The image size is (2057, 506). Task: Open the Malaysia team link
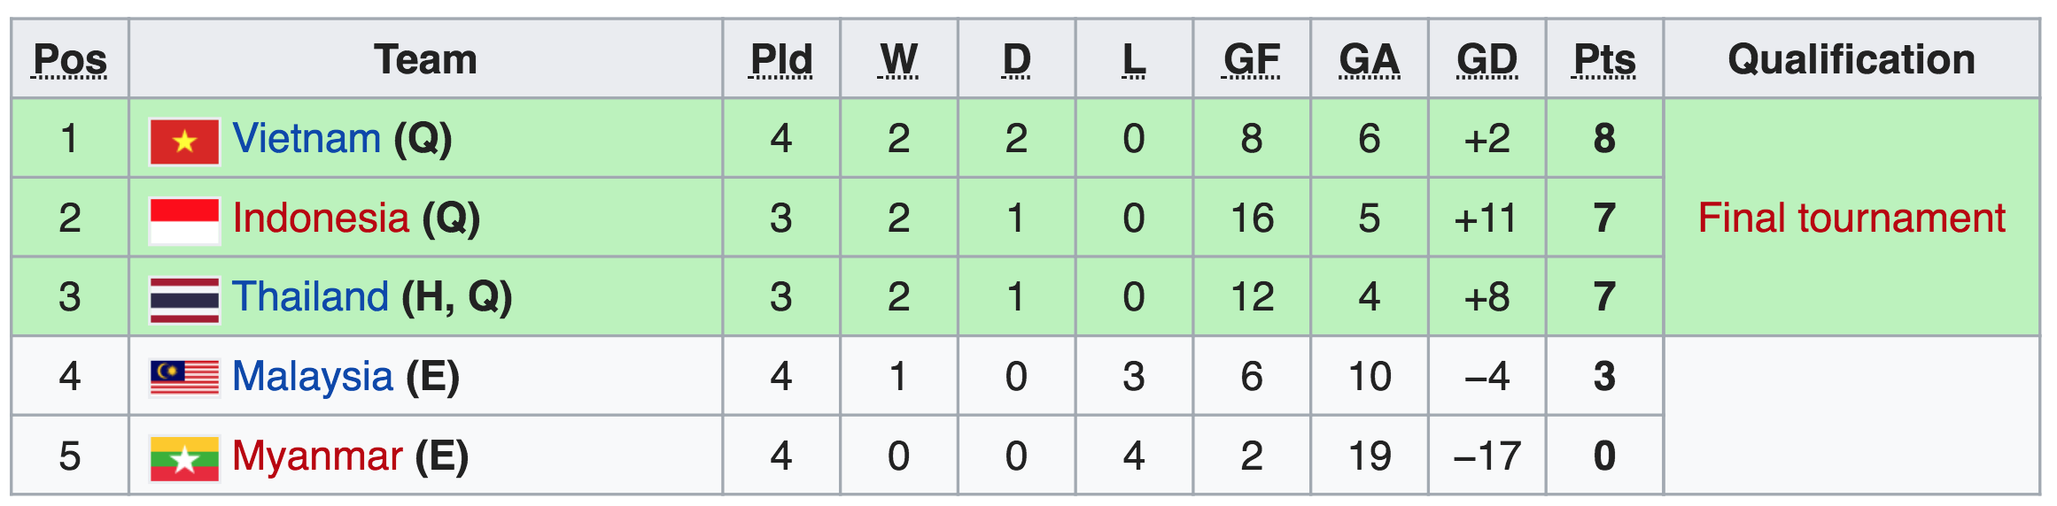pos(312,376)
